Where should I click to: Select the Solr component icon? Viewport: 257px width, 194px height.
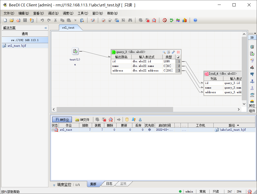[x=252, y=88]
